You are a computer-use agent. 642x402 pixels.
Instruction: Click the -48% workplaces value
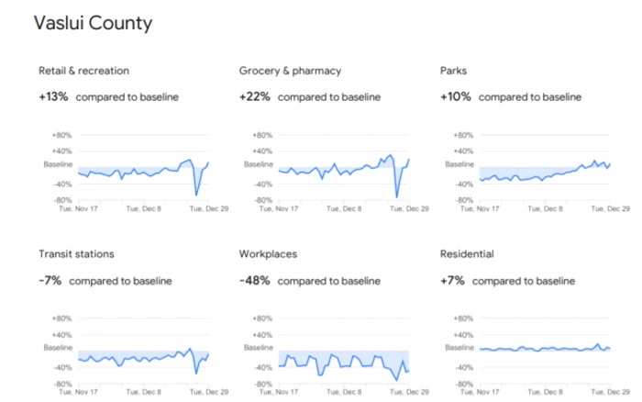pos(255,281)
